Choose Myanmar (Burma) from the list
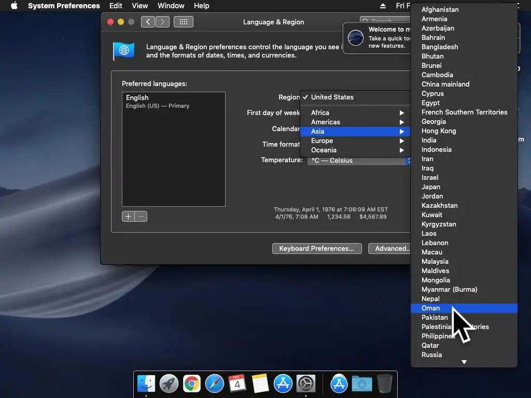 tap(464, 290)
